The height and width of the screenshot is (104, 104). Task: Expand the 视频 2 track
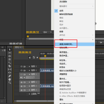coord(29,70)
